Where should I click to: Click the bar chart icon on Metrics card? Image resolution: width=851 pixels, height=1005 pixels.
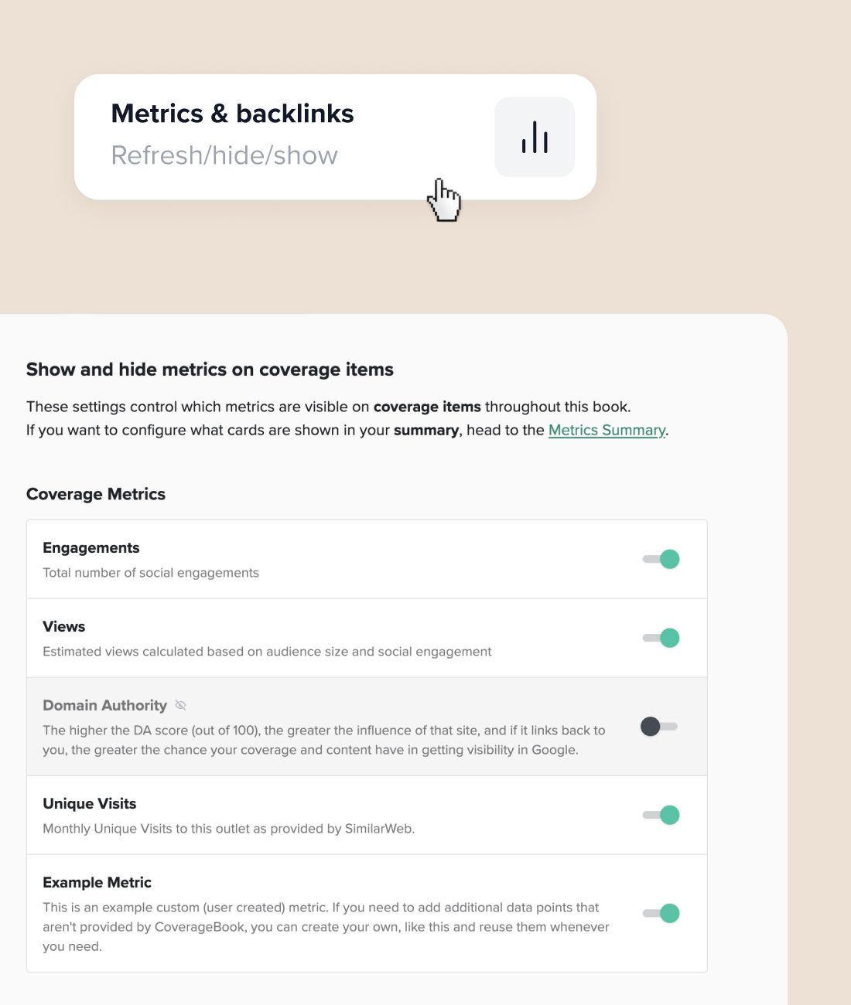535,137
